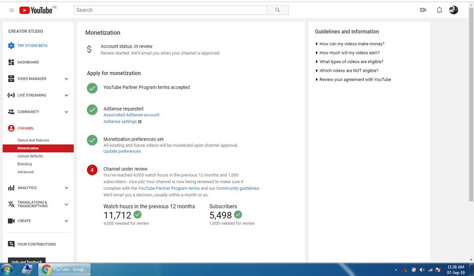The image size is (474, 276).
Task: Expand 'How much will my videos earn?'
Action: click(348, 53)
